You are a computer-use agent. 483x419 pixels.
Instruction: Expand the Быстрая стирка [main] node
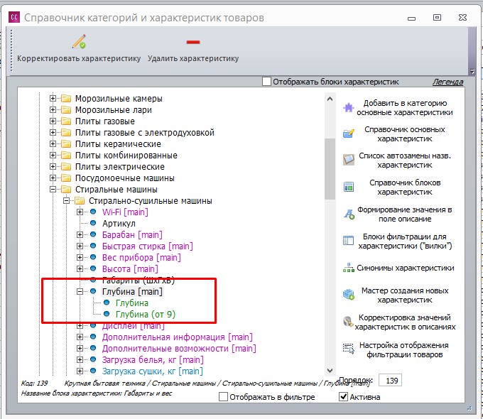(80, 246)
